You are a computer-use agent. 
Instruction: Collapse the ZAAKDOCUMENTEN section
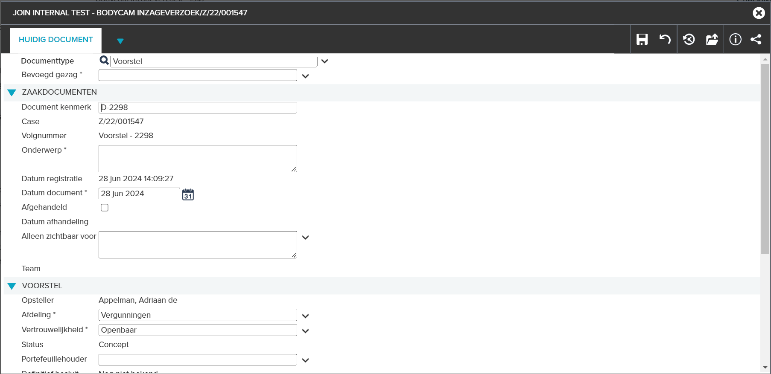point(12,93)
